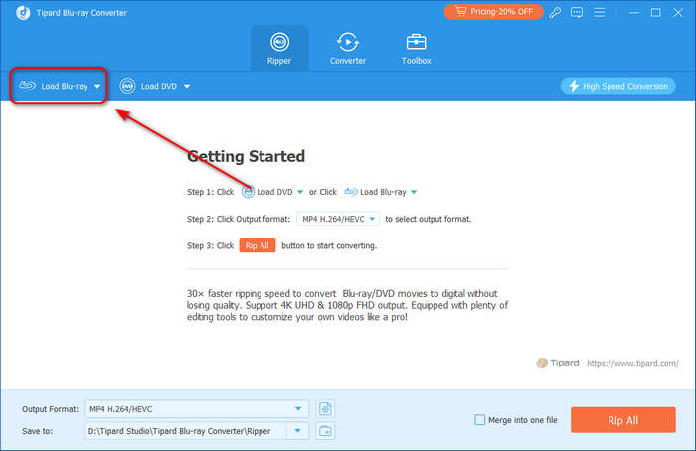
Task: Open output profile settings icon
Action: point(325,409)
